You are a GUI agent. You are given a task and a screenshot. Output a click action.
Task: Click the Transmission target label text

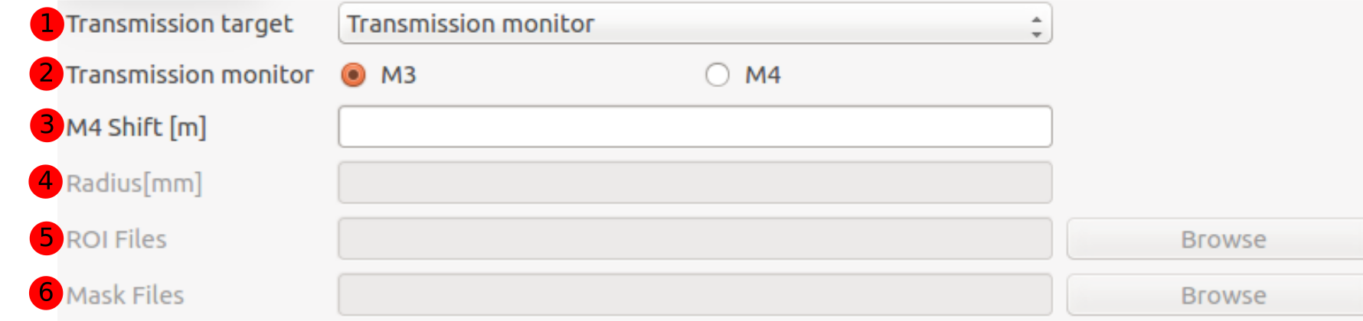coord(179,24)
